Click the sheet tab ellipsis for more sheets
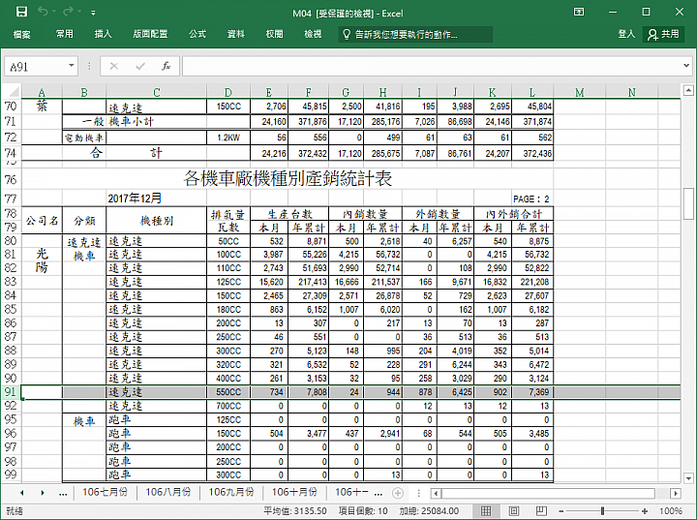 [x=63, y=493]
